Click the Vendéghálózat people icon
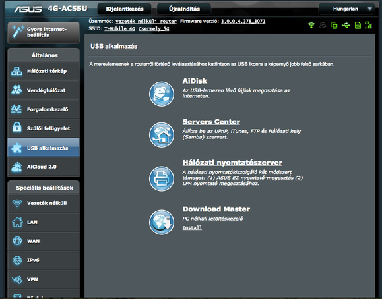The width and height of the screenshot is (382, 299). [x=16, y=90]
